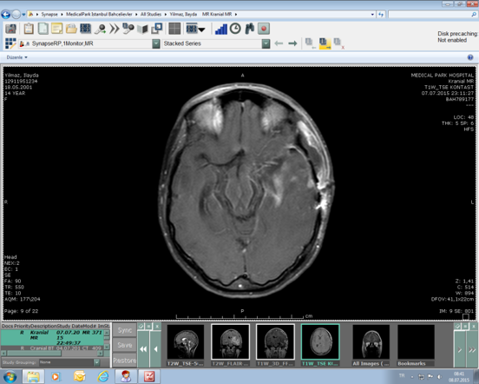
Task: Click the Windows Start button
Action: click(10, 377)
